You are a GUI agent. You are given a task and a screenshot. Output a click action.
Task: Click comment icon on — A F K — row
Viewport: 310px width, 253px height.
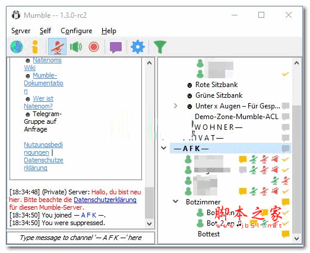[286, 149]
